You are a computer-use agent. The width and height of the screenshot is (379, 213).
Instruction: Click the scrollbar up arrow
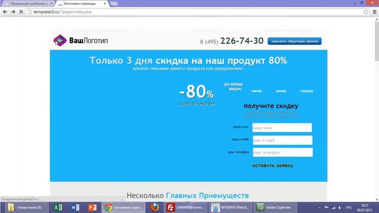(377, 20)
